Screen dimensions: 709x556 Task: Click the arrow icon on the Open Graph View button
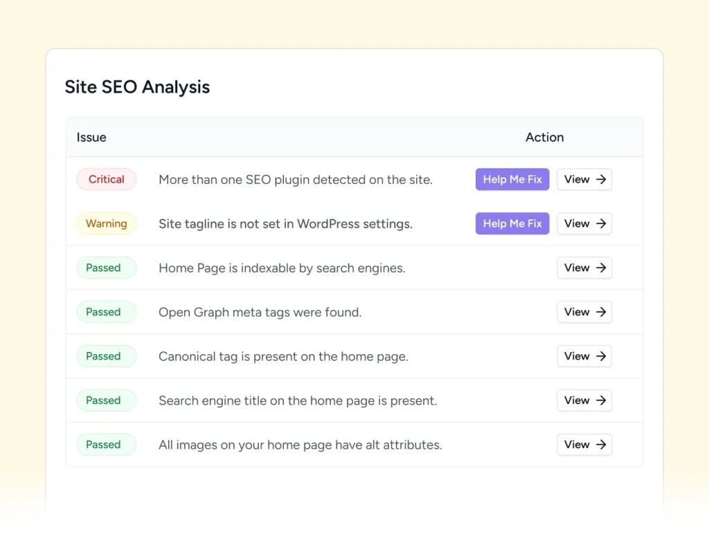click(602, 312)
